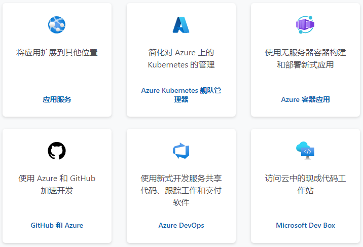The height and width of the screenshot is (247, 363).
Task: Visit the Microsoft Dev Box link
Action: point(305,225)
